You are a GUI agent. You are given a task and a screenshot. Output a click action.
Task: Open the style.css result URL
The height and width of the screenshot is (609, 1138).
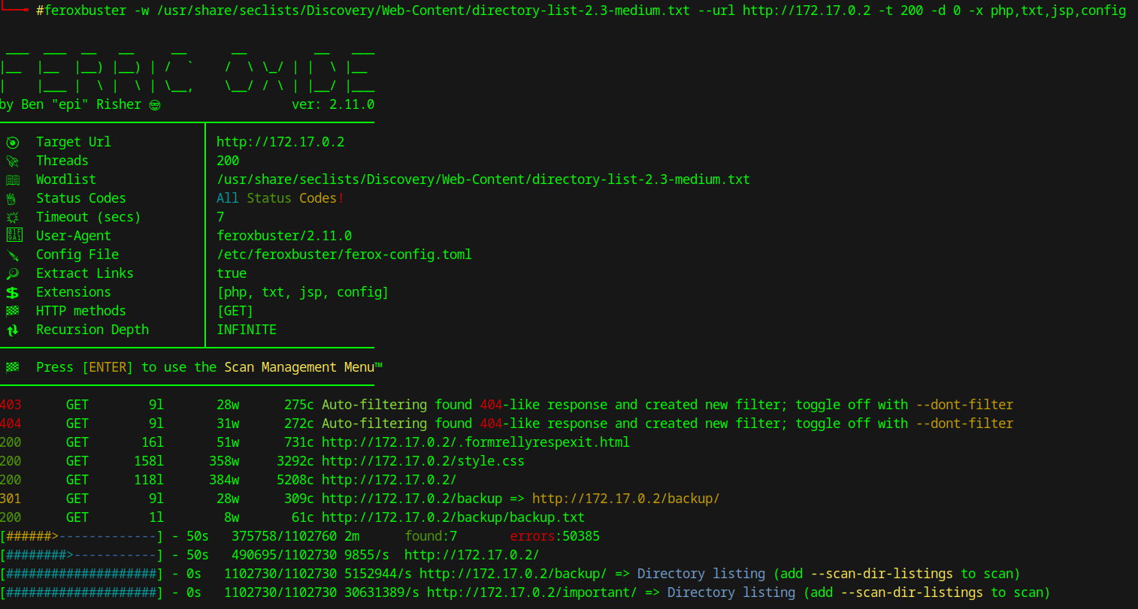pos(422,461)
